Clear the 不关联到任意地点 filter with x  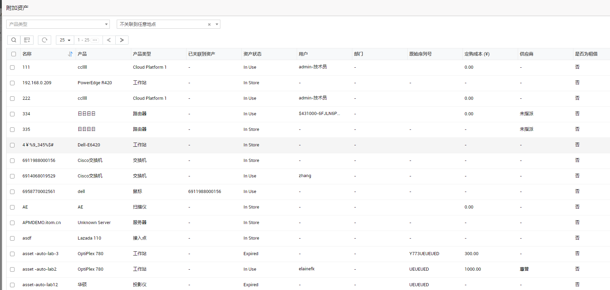[209, 25]
